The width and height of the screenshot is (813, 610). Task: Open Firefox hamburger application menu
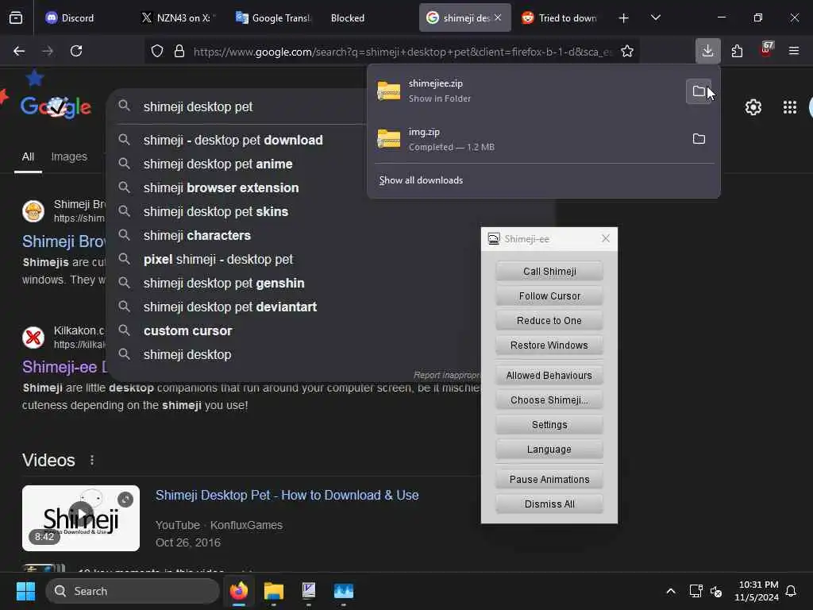[793, 51]
